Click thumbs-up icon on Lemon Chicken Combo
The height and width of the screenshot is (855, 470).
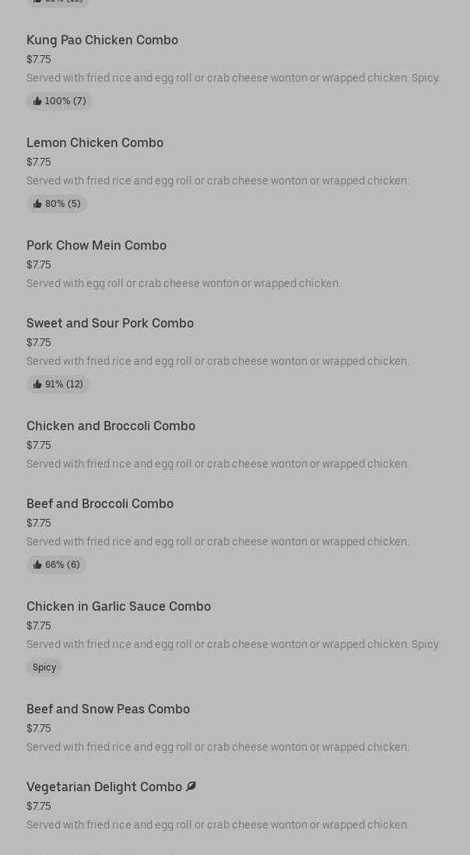click(x=37, y=204)
